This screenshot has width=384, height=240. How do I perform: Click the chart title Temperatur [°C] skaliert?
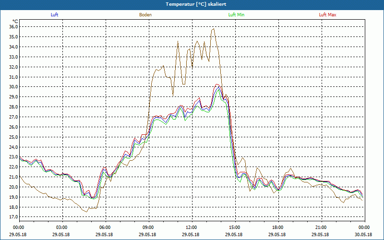[196, 4]
